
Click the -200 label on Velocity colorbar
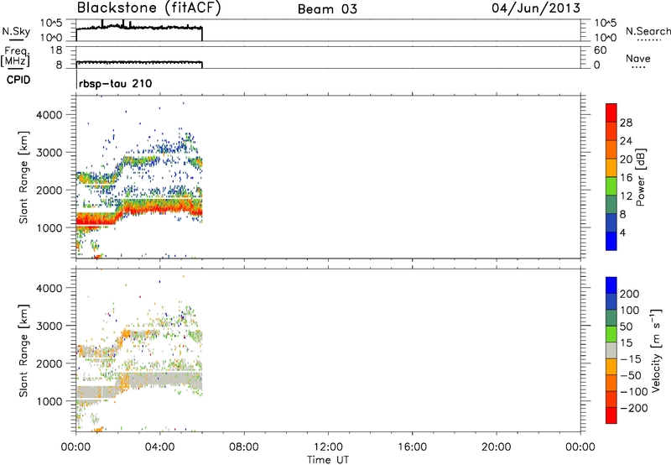634,408
